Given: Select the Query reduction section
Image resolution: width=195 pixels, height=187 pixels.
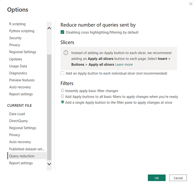Looking at the screenshot, I should (27, 156).
